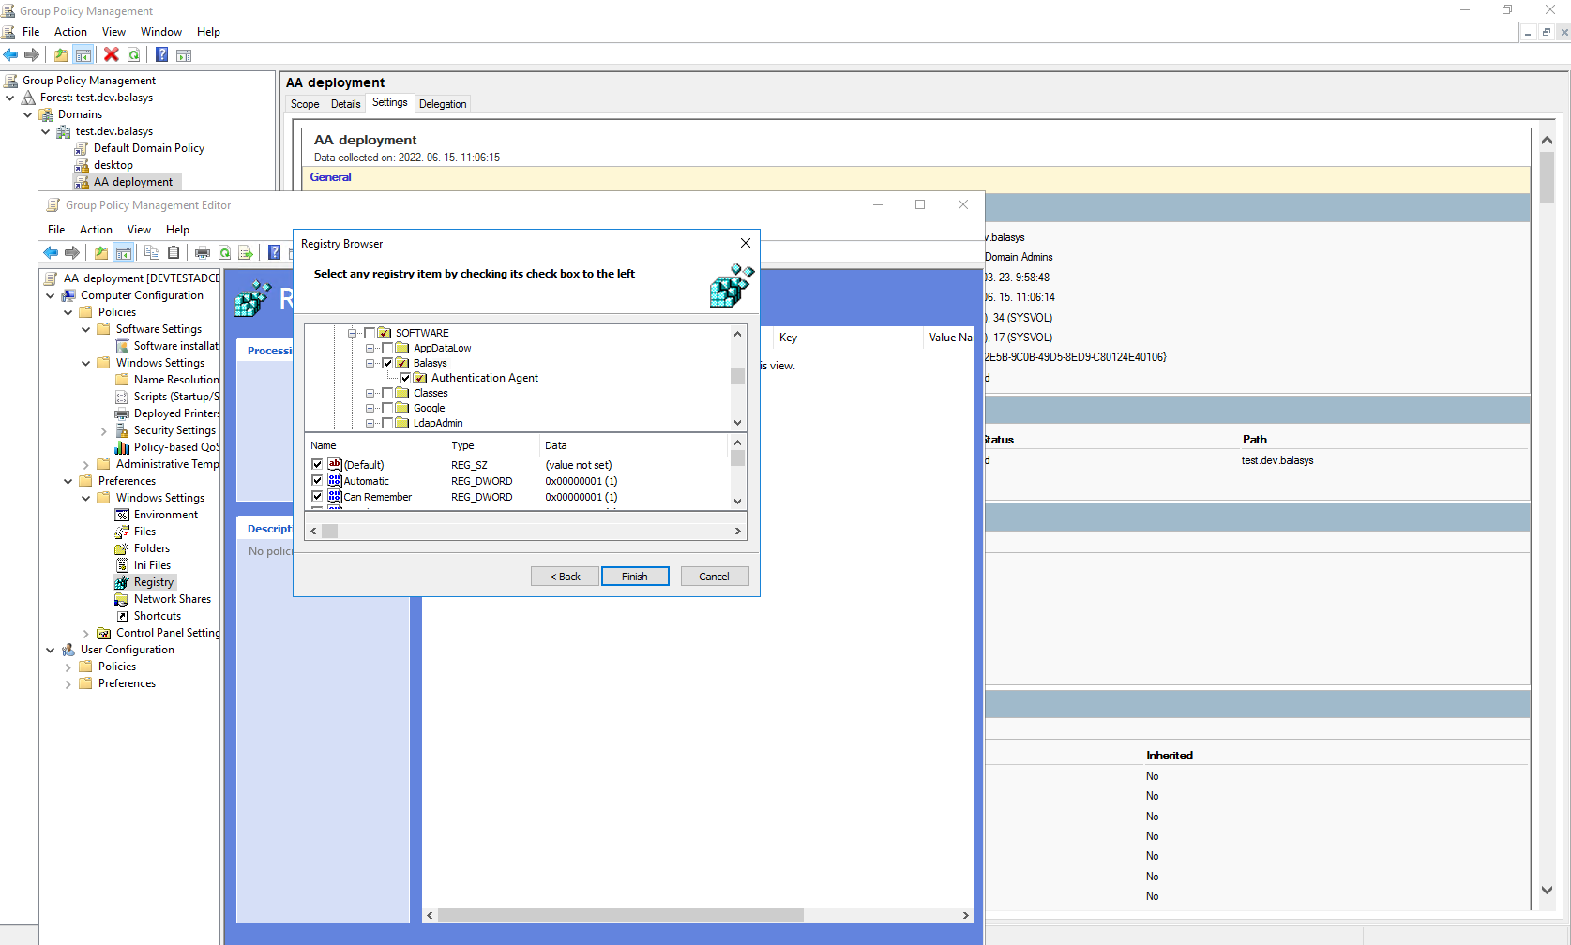Check the Classes key checkbox
Image resolution: width=1571 pixels, height=945 pixels.
point(387,393)
